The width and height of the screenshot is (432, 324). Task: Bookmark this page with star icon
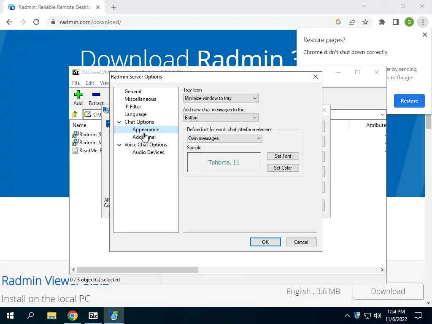tap(365, 22)
